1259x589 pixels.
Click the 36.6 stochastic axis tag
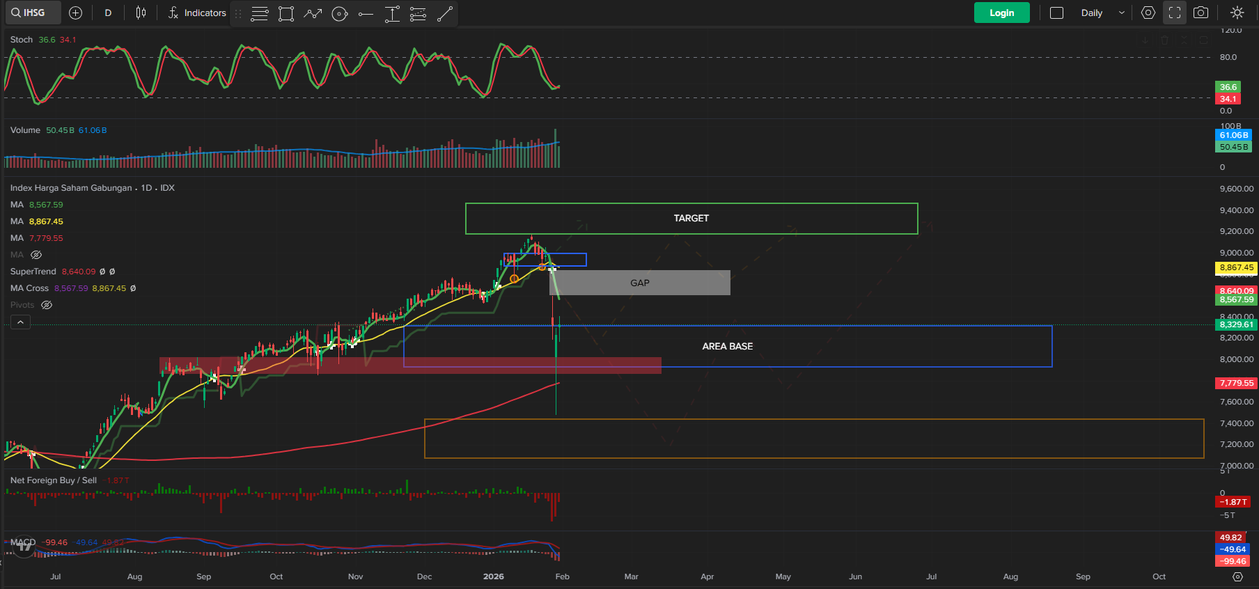click(x=1228, y=87)
